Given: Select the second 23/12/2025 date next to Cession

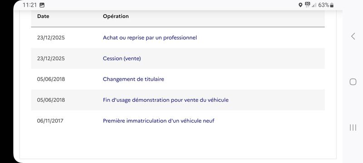Looking at the screenshot, I should point(51,58).
